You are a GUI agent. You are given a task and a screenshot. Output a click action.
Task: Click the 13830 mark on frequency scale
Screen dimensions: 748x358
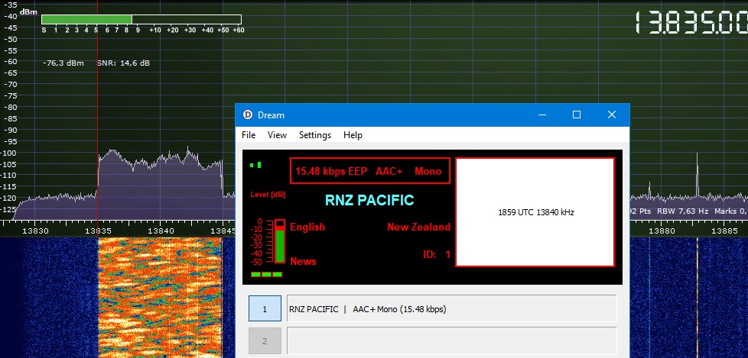[x=36, y=231]
